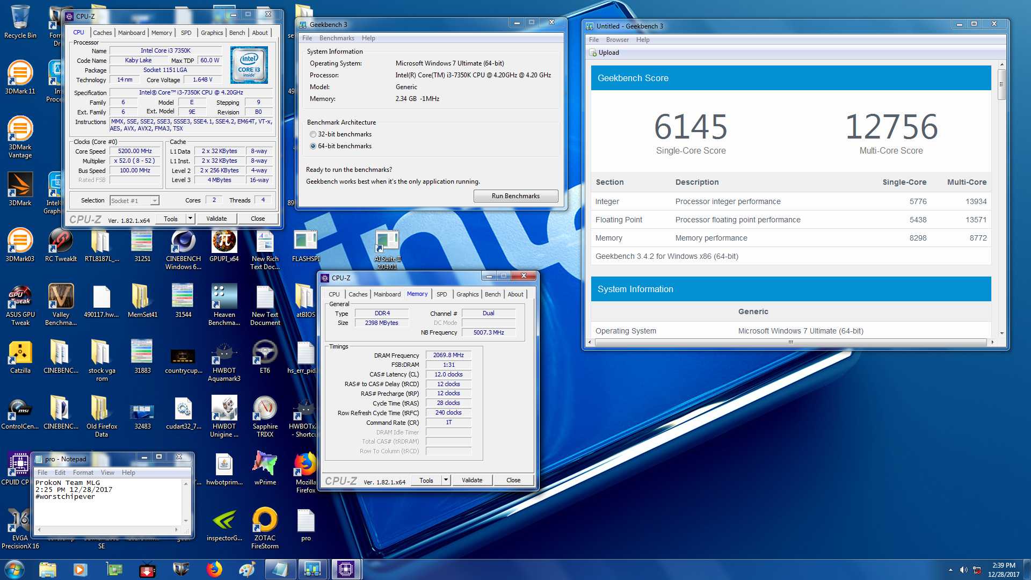This screenshot has height=580, width=1031.
Task: Open the 3DMark Vantage shortcut
Action: [x=20, y=137]
